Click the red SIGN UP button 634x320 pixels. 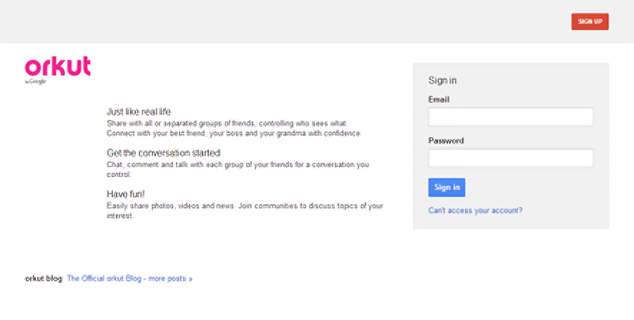pyautogui.click(x=590, y=22)
